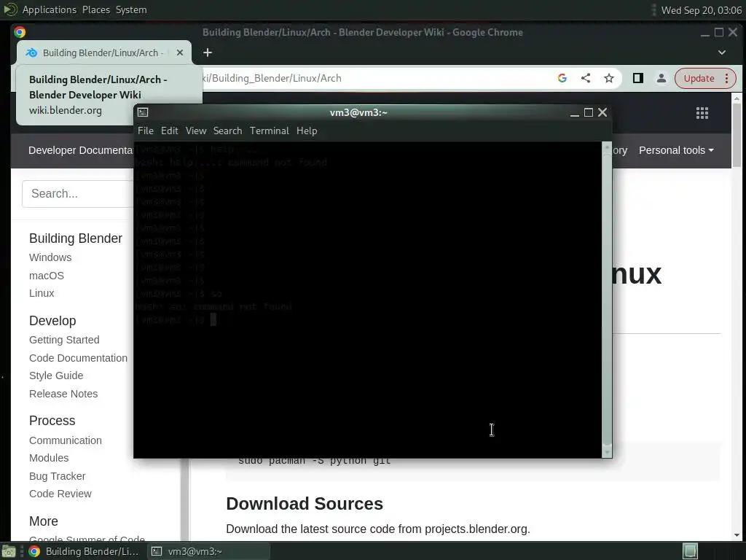Open a new Chrome tab
This screenshot has height=560, width=746.
pyautogui.click(x=208, y=52)
